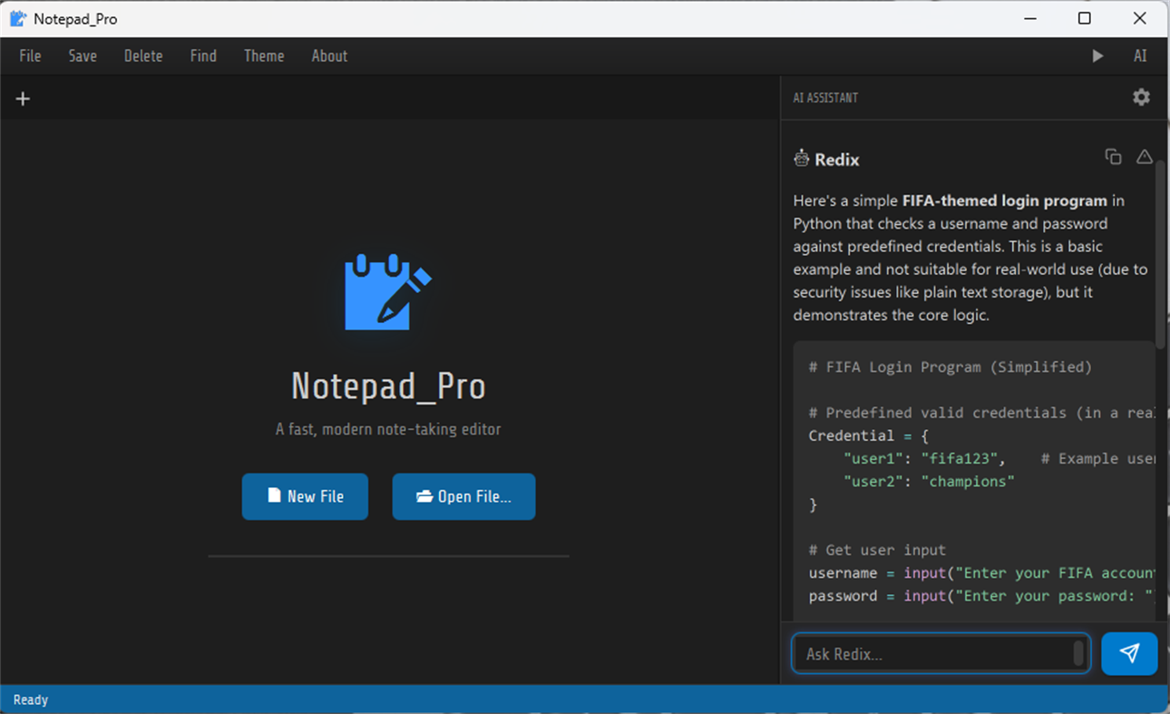The width and height of the screenshot is (1170, 714).
Task: Click the New File button
Action: point(305,496)
